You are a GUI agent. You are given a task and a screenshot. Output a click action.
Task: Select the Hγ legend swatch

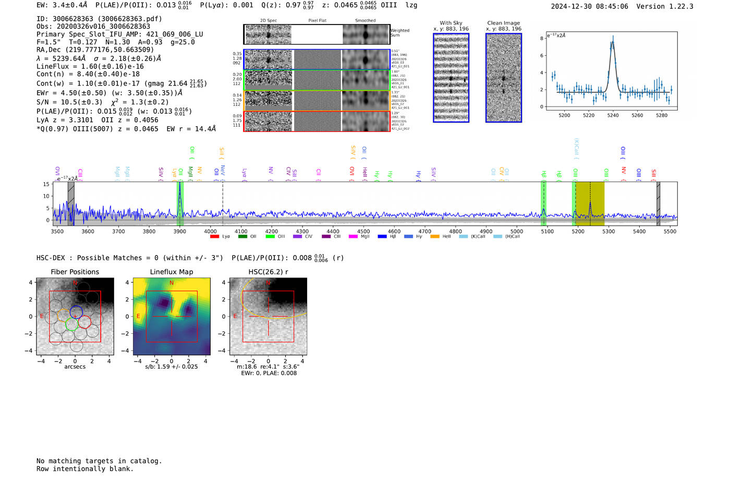click(408, 237)
